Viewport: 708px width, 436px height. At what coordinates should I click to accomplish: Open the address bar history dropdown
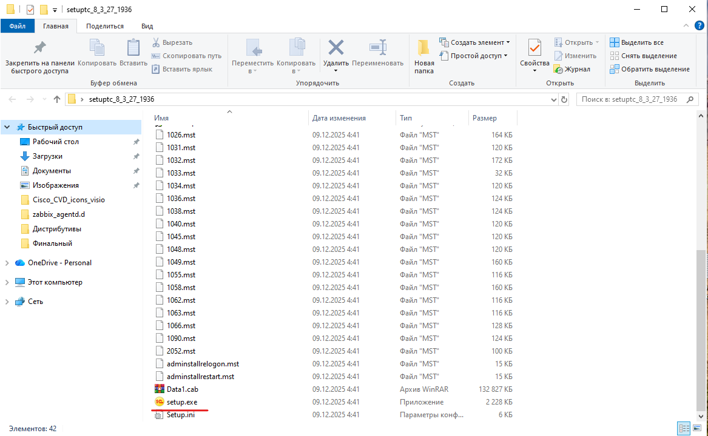[553, 99]
